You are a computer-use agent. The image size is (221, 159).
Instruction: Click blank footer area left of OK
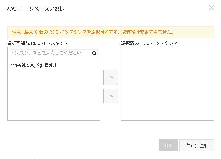coord(79,145)
